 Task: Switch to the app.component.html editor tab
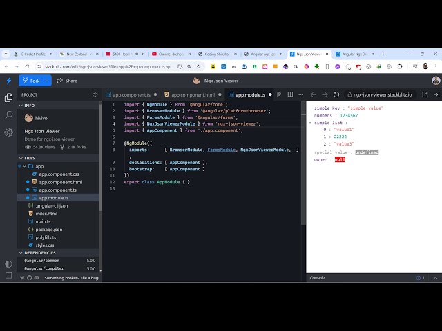click(x=193, y=94)
